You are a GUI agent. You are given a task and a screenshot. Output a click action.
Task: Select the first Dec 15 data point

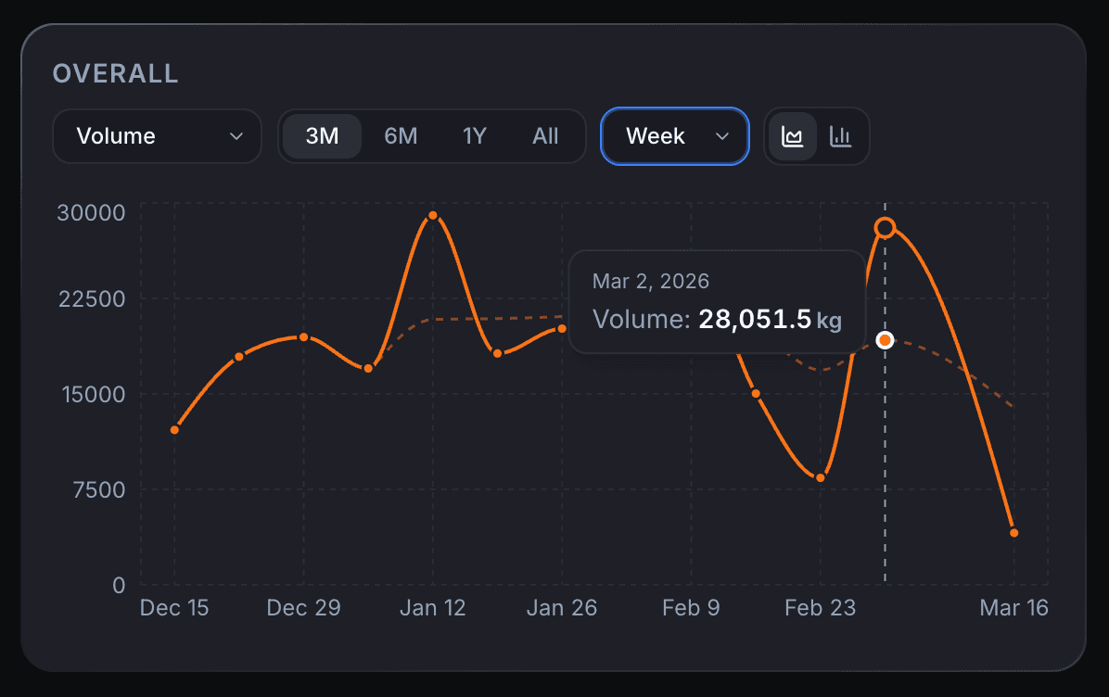174,429
